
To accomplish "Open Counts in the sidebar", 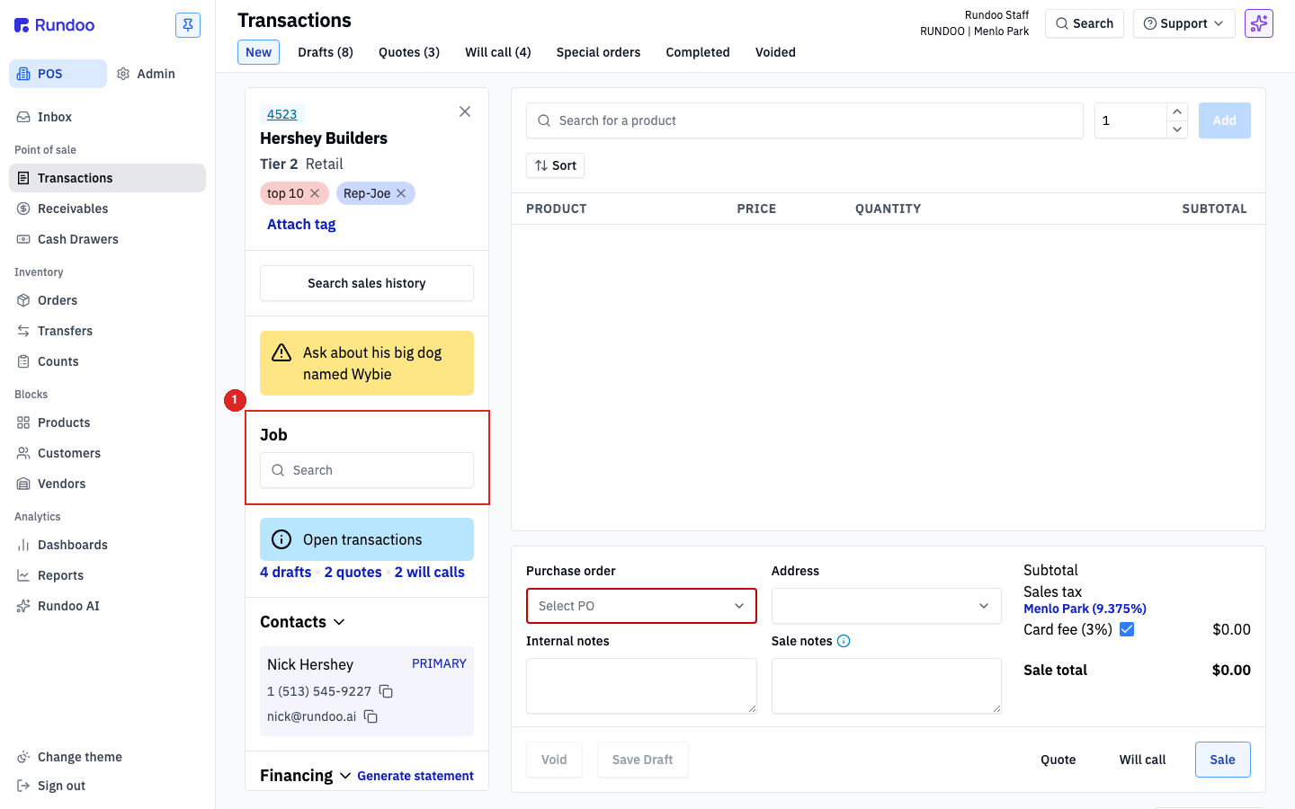I will point(107,361).
